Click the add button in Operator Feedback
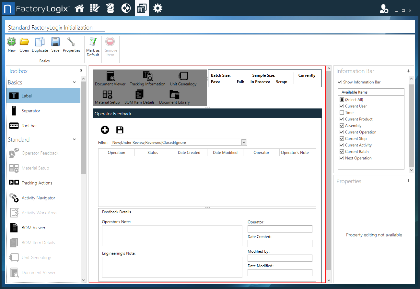420x289 pixels. 105,130
